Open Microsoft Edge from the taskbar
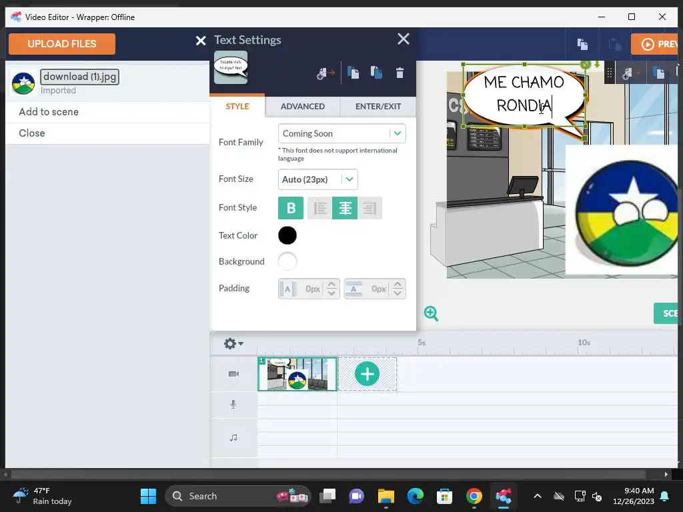The image size is (683, 512). pos(415,496)
